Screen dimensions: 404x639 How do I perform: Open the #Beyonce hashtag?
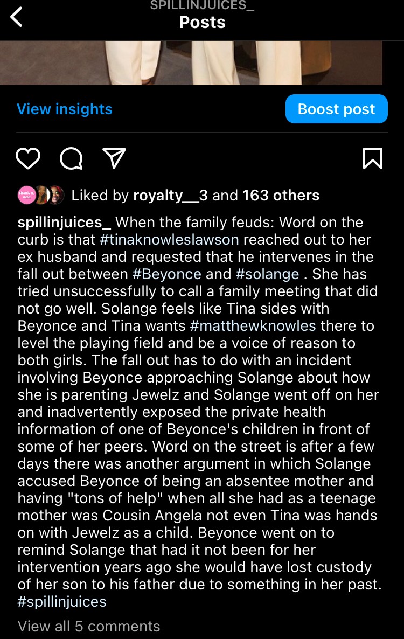pos(167,274)
